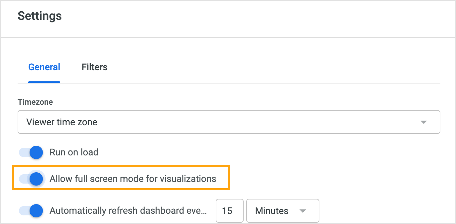Toggle the Run on load switch
This screenshot has width=456, height=224.
tap(31, 152)
